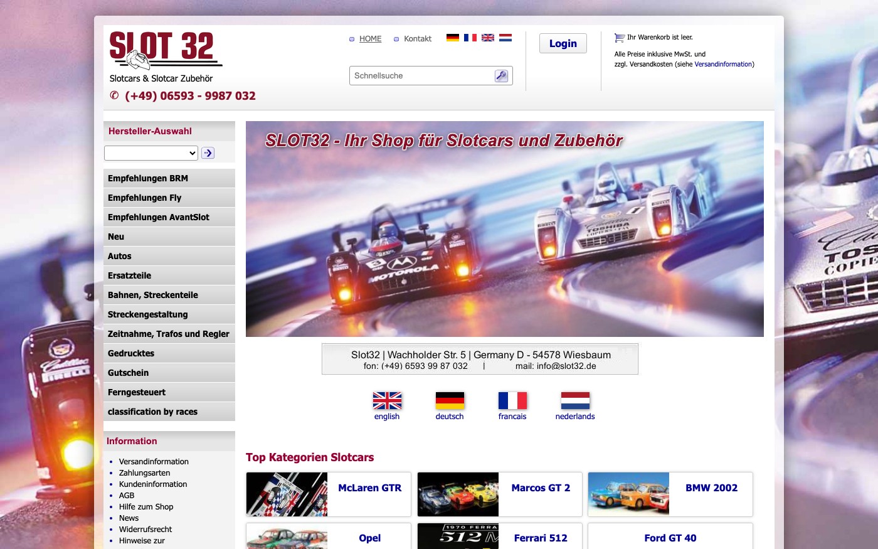This screenshot has height=549, width=878.
Task: Open the BMW 2002 category link
Action: 711,488
